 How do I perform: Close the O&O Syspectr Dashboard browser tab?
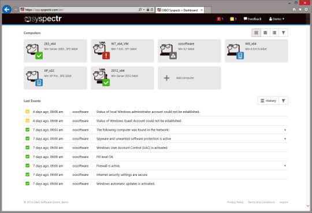point(202,10)
